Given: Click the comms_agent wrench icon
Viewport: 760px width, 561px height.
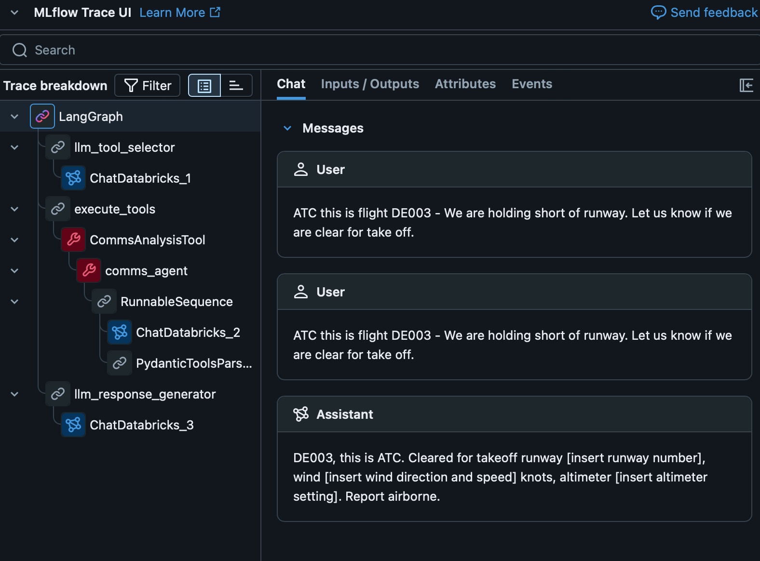Looking at the screenshot, I should pos(89,270).
